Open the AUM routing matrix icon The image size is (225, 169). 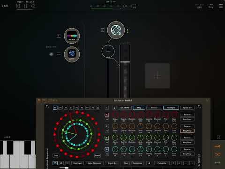pos(211,6)
